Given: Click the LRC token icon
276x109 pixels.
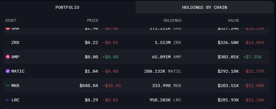Looking at the screenshot, I should pyautogui.click(x=8, y=100).
